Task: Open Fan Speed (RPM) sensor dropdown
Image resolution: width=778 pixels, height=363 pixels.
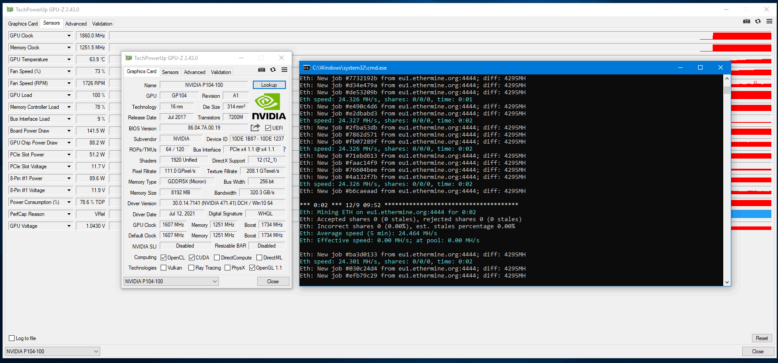Action: click(69, 83)
